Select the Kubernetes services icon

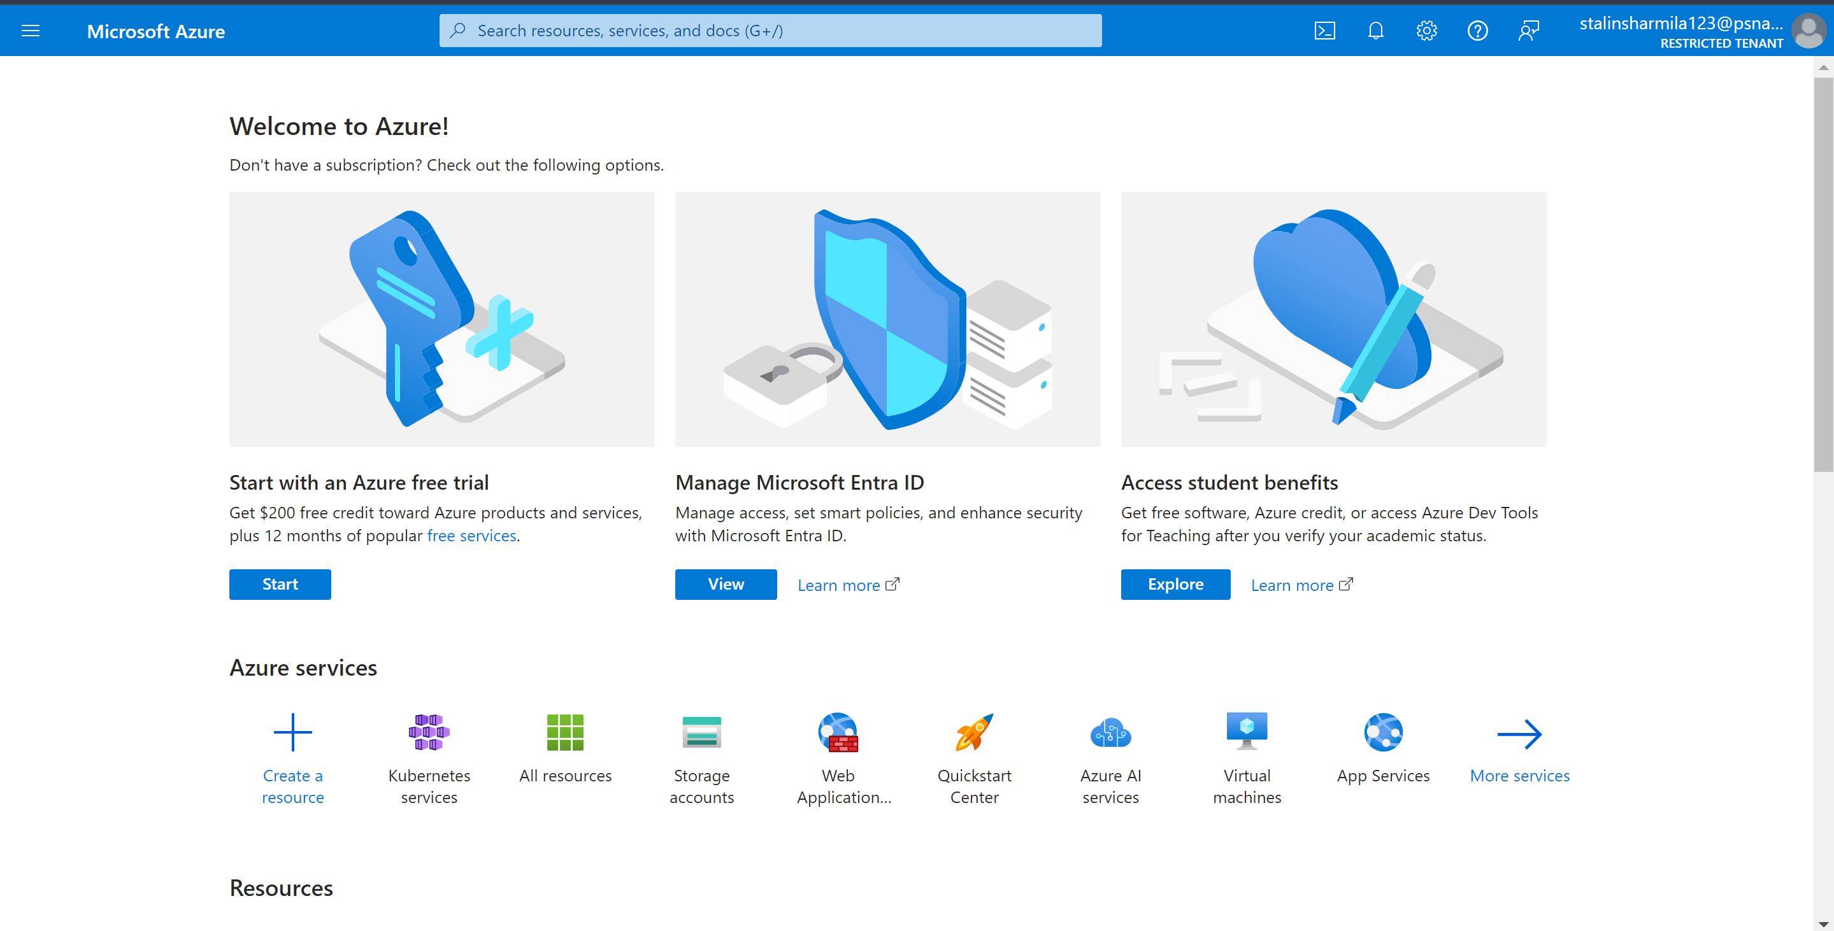point(428,732)
